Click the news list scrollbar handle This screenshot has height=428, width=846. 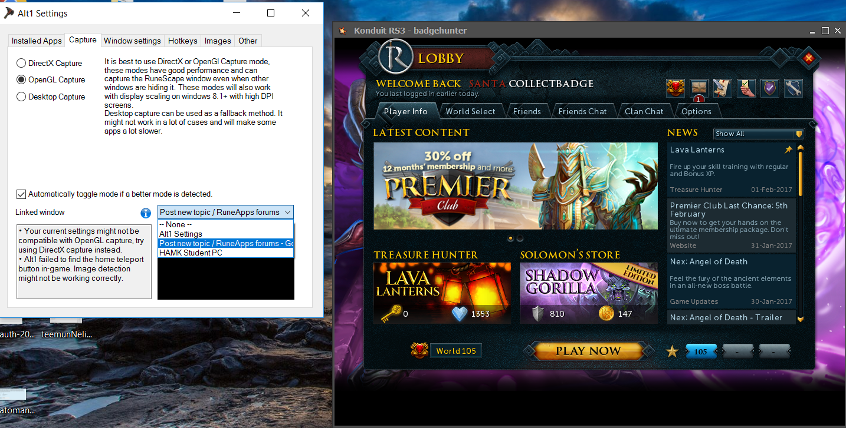(x=801, y=174)
